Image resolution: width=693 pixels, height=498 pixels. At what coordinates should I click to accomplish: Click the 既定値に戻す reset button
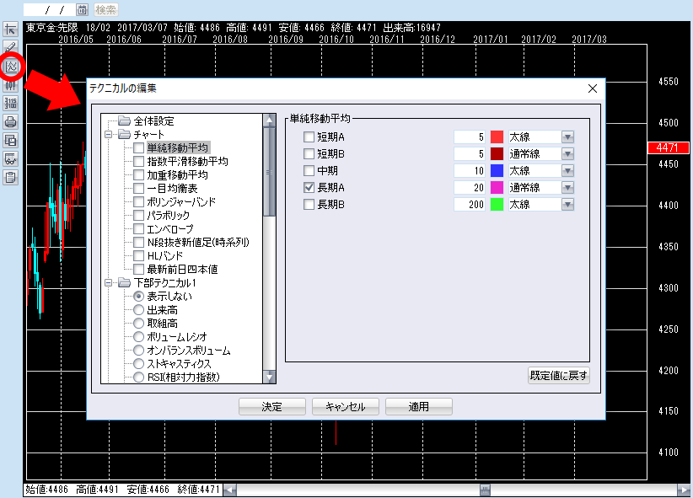558,375
